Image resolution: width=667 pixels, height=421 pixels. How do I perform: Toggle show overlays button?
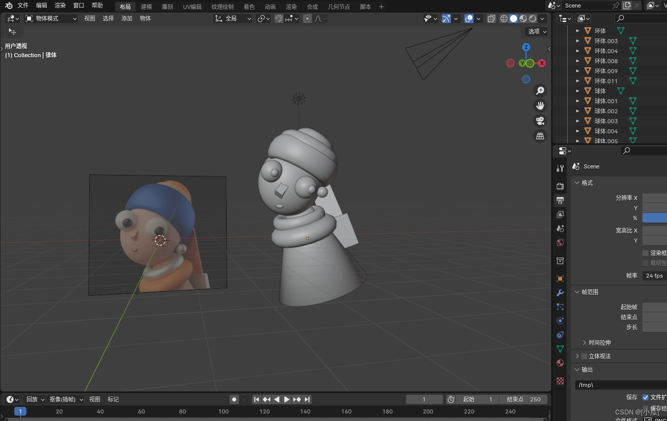point(469,19)
